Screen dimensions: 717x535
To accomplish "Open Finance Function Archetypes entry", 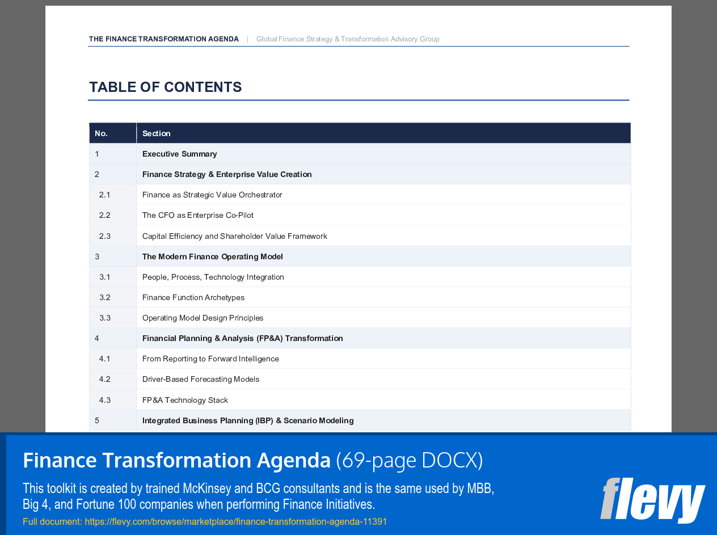I will pos(193,297).
